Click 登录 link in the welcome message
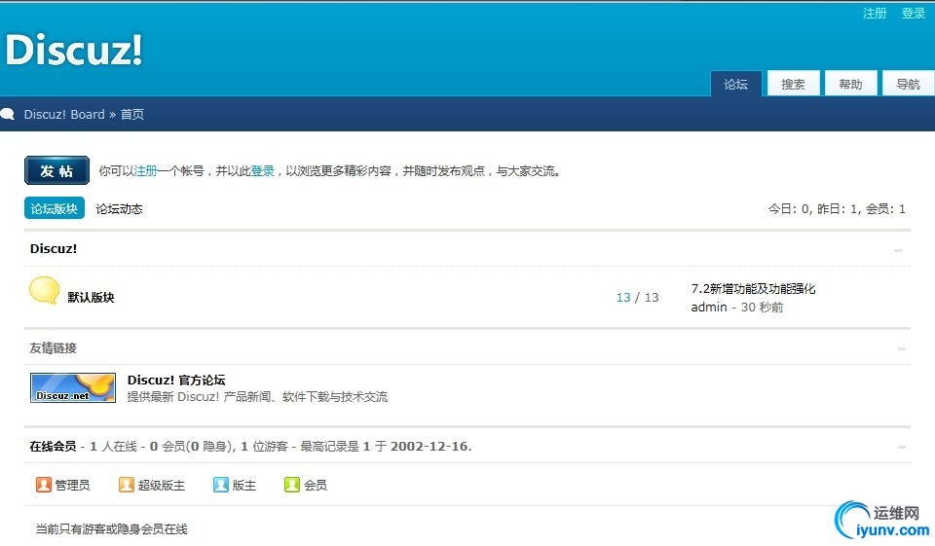This screenshot has height=546, width=935. point(262,171)
